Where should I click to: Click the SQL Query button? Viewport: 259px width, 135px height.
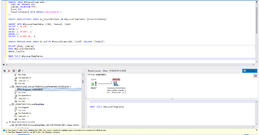249,71
